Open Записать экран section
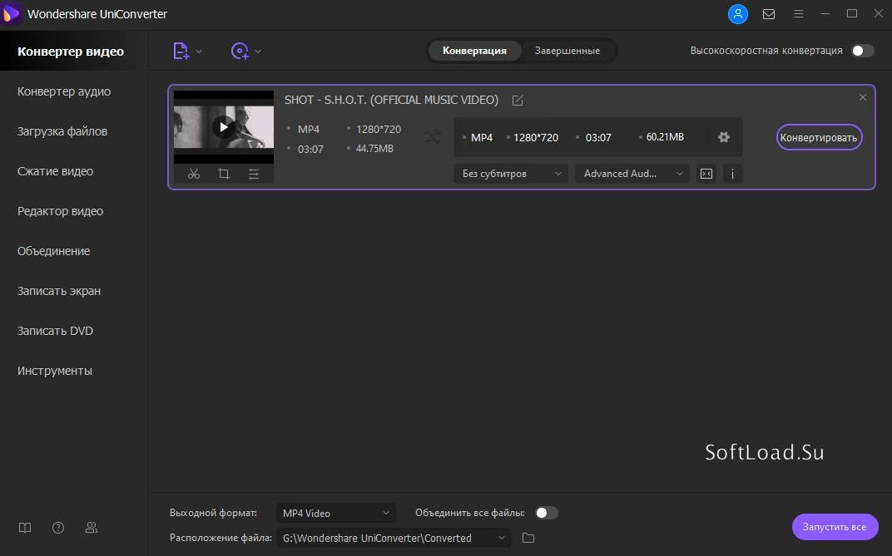Image resolution: width=892 pixels, height=556 pixels. (58, 291)
